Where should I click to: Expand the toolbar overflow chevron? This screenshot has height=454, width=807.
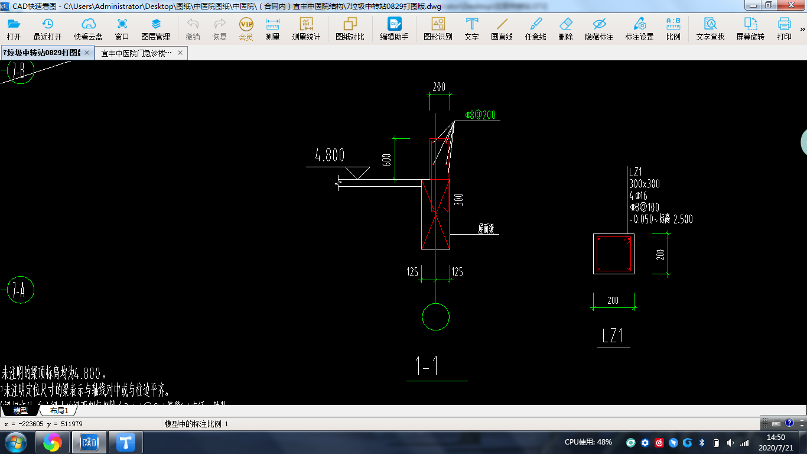[x=802, y=29]
